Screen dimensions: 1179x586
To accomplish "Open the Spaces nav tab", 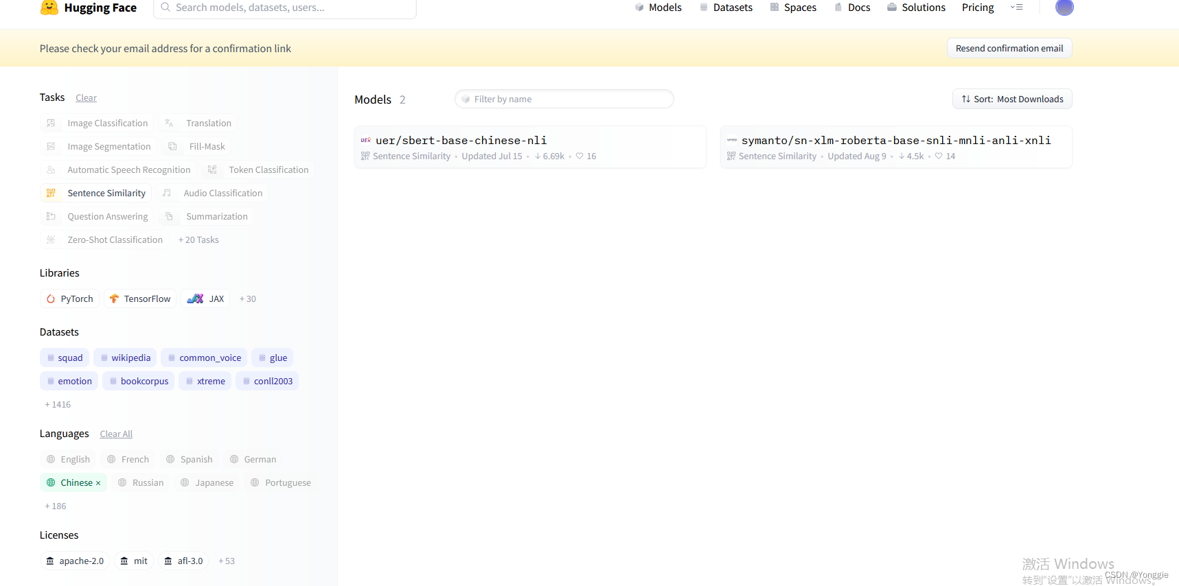I will (793, 8).
